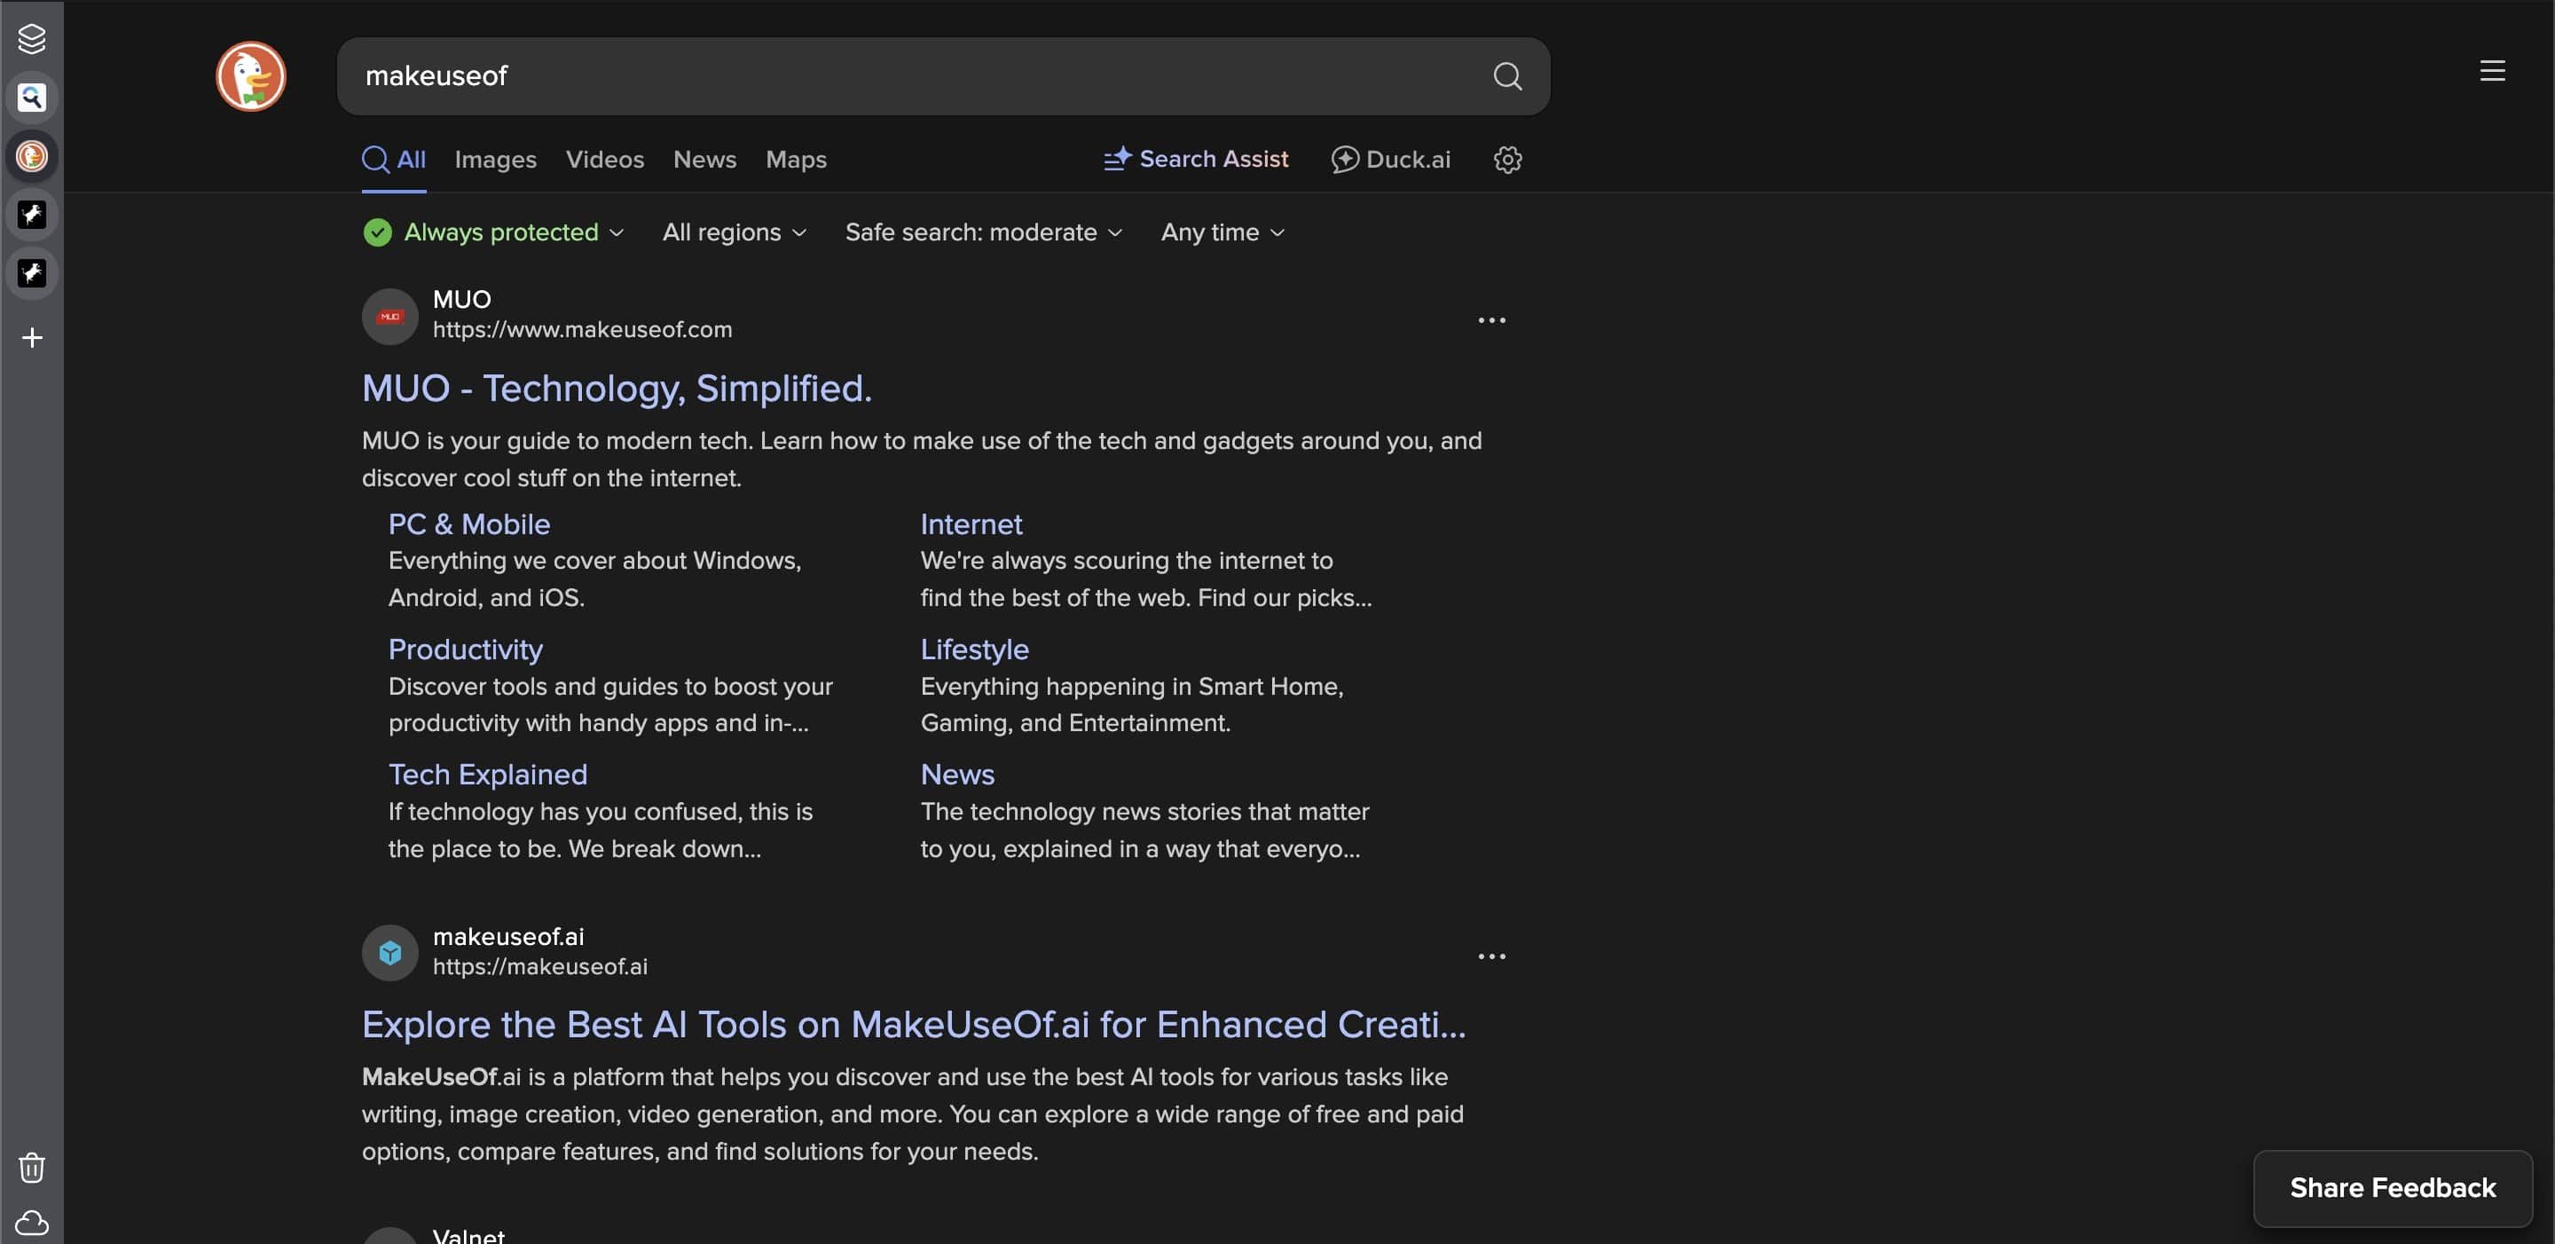The image size is (2555, 1244).
Task: Open more options for MUO result
Action: click(x=1490, y=320)
